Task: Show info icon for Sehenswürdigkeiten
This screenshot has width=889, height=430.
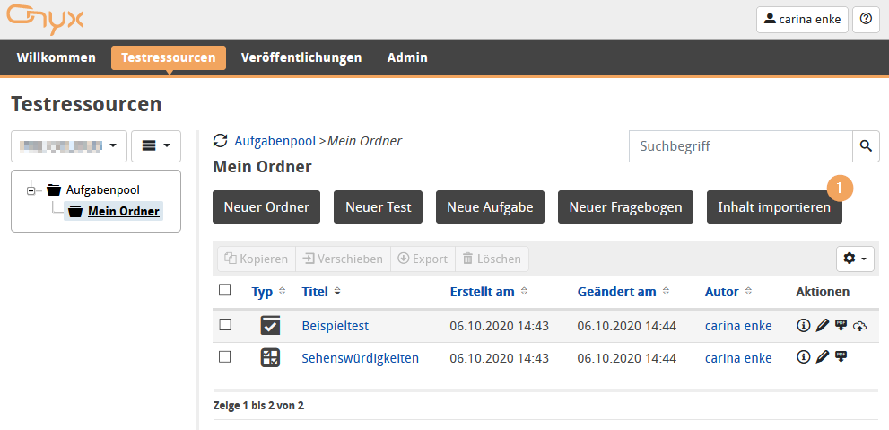Action: pos(802,356)
